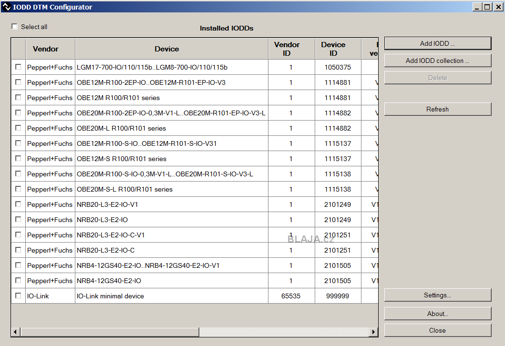Refresh the installed IODDs list
Image resolution: width=505 pixels, height=346 pixels.
pyautogui.click(x=438, y=109)
